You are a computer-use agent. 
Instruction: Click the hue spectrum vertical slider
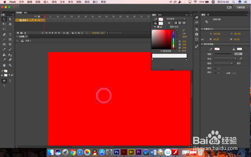tap(173, 39)
